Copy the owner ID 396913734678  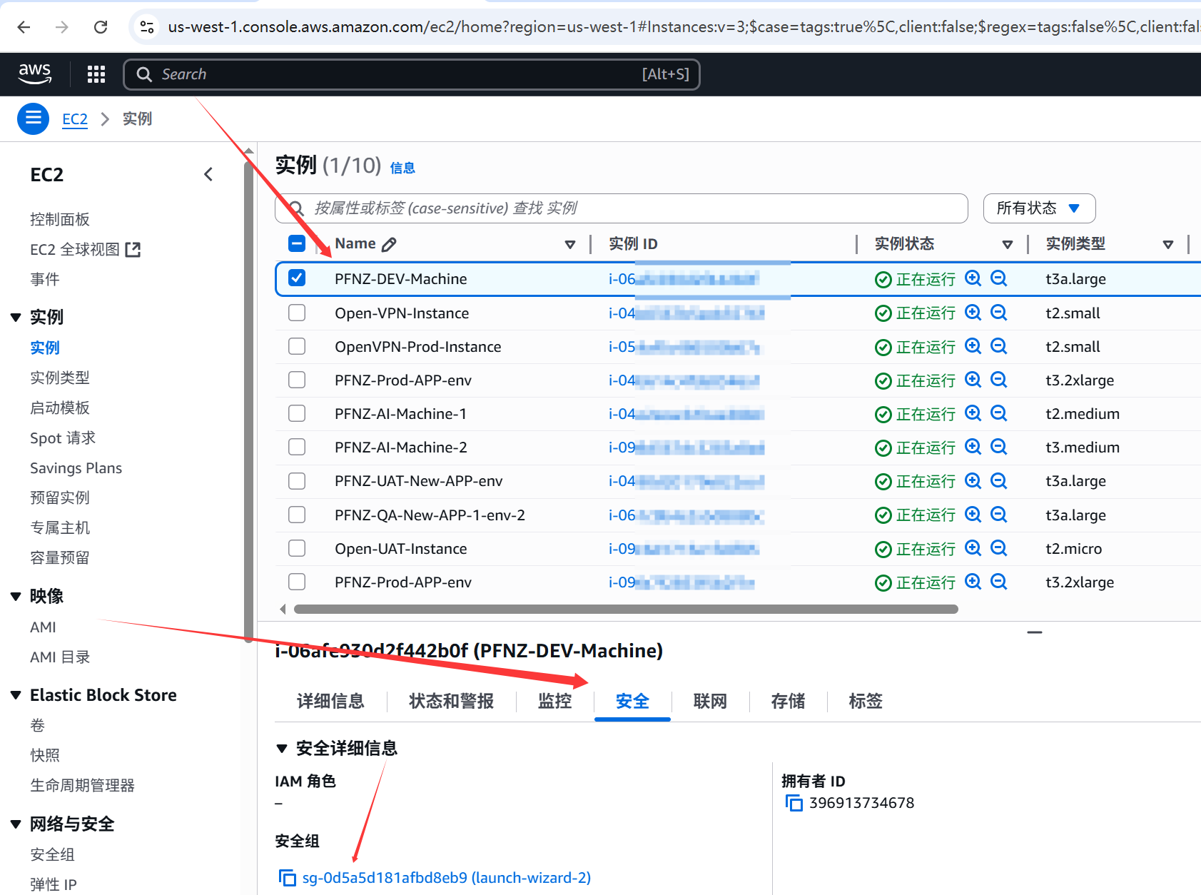pos(794,803)
